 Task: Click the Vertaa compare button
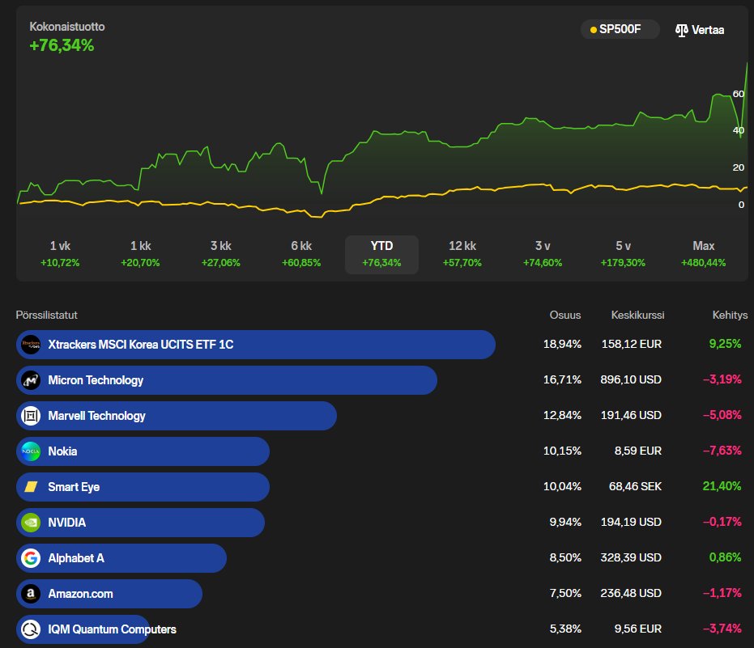[x=700, y=30]
